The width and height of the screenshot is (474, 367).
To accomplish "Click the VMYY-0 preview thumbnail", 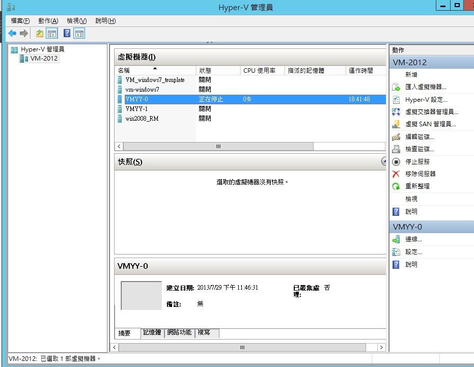I will tap(141, 296).
